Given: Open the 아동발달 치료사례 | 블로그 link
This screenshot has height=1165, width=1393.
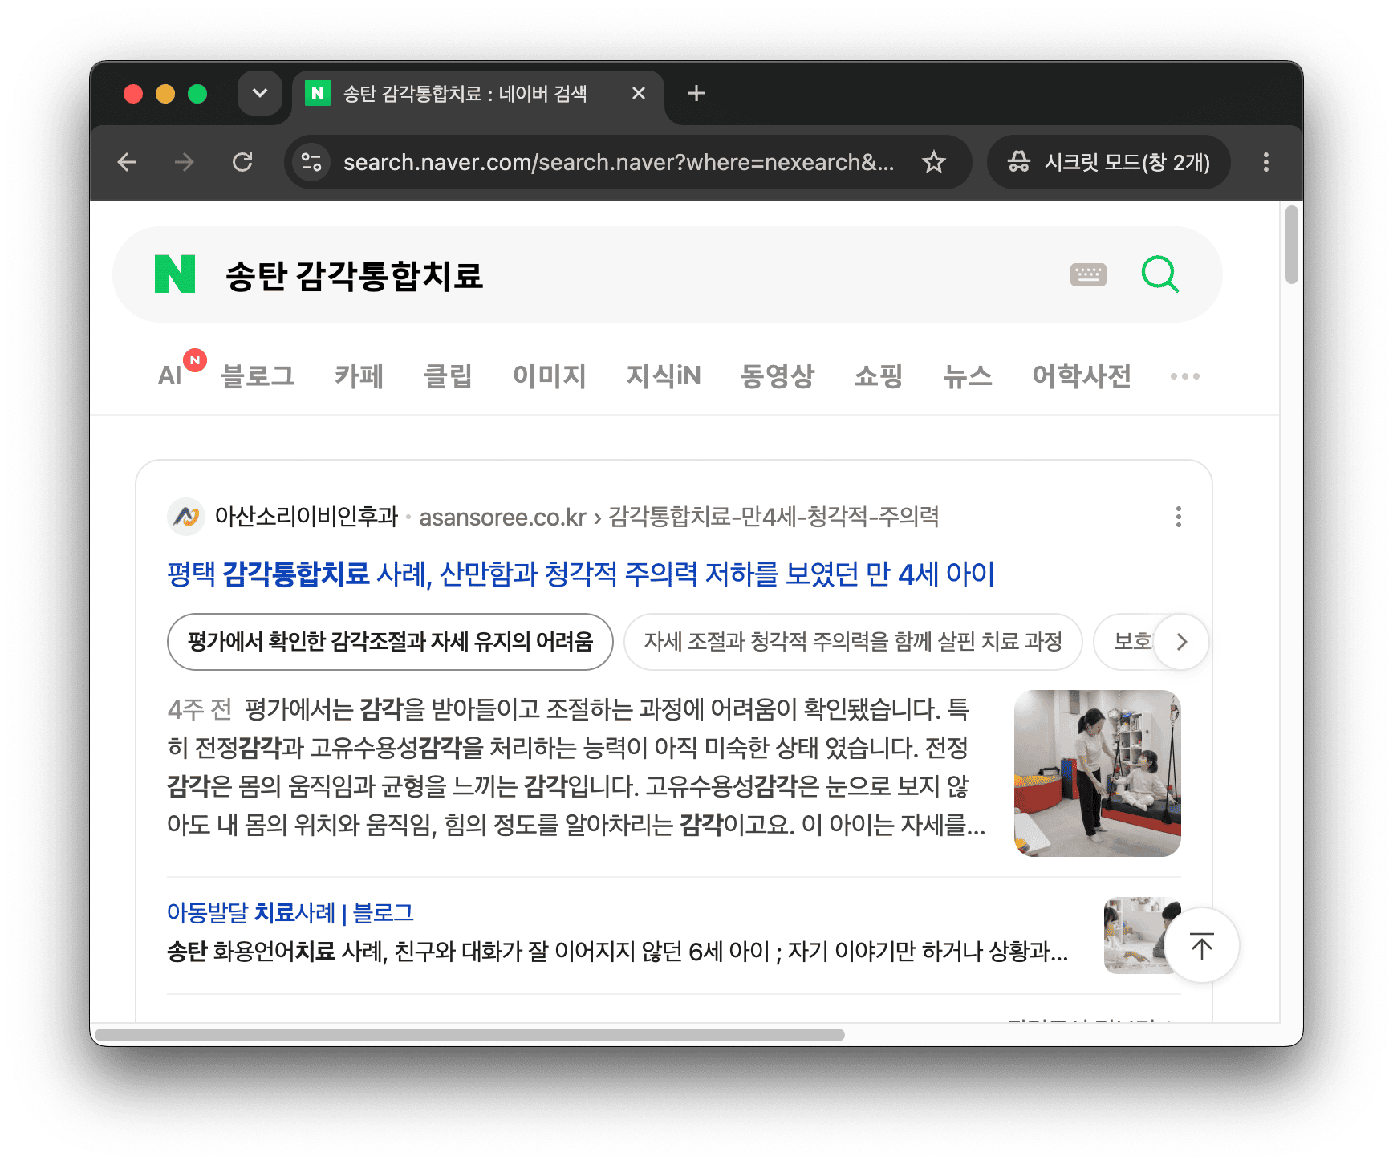Looking at the screenshot, I should (290, 912).
